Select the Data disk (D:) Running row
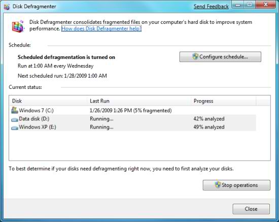The width and height of the screenshot is (279, 222). coord(133,119)
